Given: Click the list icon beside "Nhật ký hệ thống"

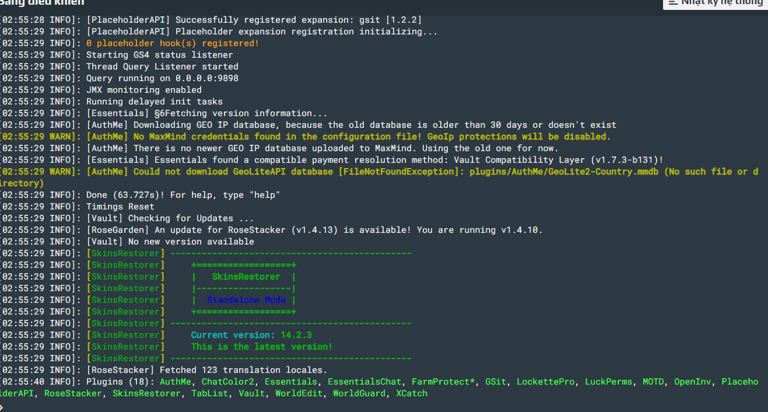Looking at the screenshot, I should tap(672, 2).
